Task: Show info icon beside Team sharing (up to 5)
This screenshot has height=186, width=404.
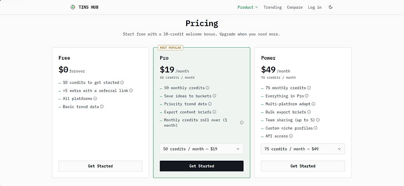Action: click(318, 120)
